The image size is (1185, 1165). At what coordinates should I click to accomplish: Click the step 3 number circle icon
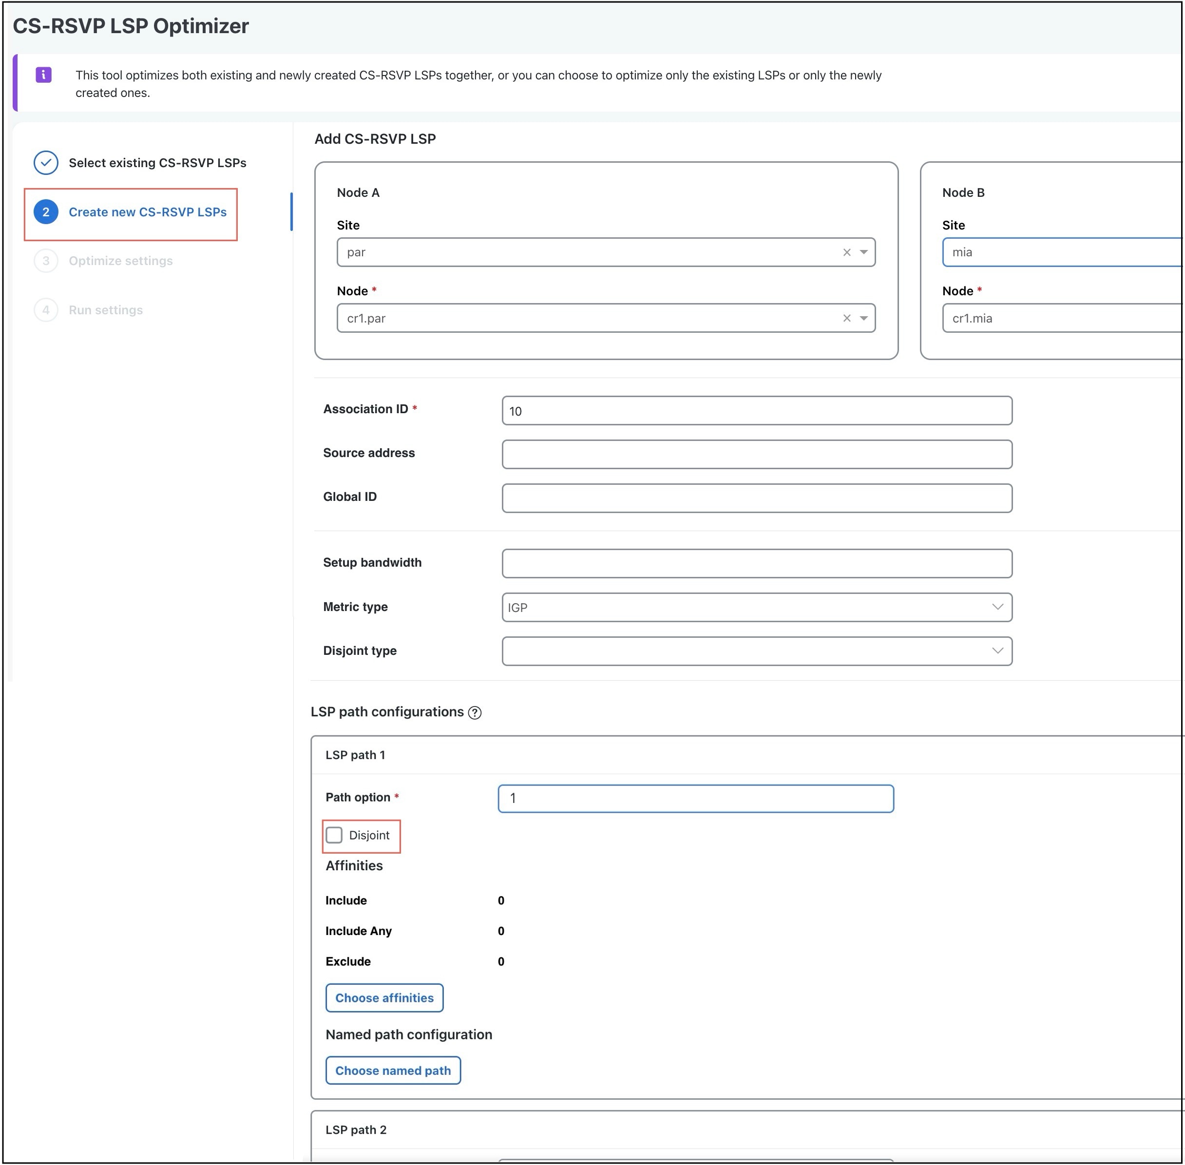(x=46, y=261)
